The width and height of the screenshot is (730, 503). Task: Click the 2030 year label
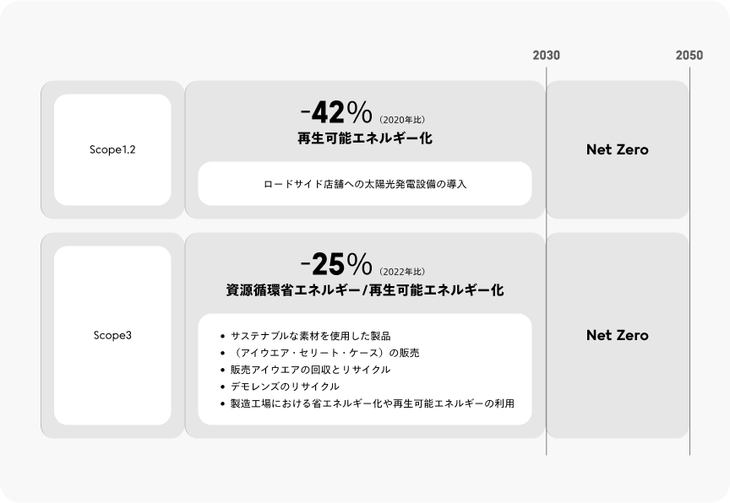pos(546,56)
